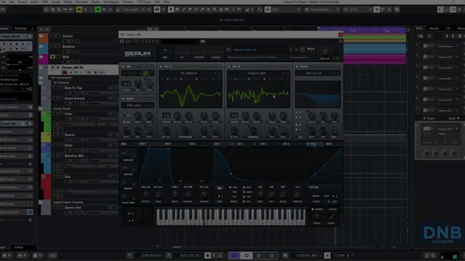Click the MONO voicing button
The height and width of the screenshot is (261, 465).
(316, 196)
